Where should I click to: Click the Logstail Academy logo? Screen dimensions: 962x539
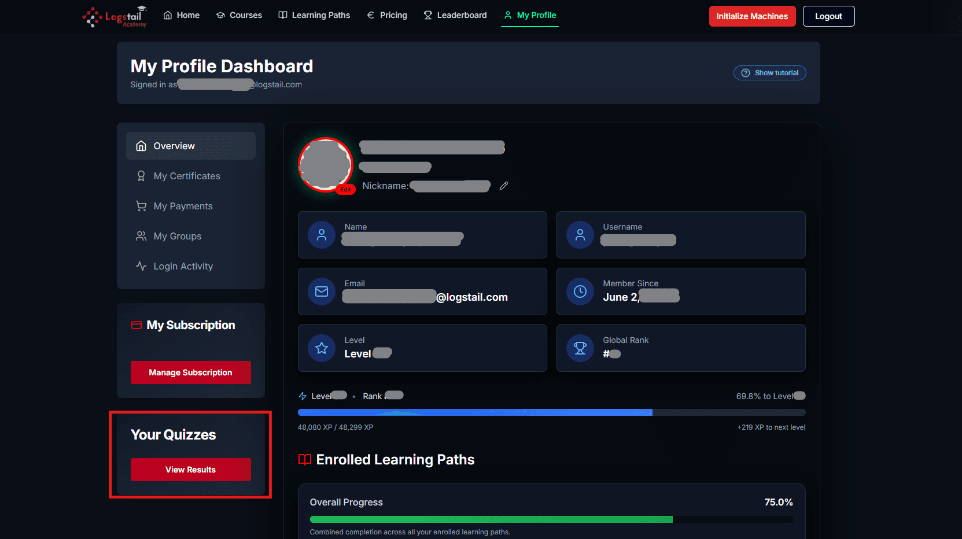tap(115, 16)
